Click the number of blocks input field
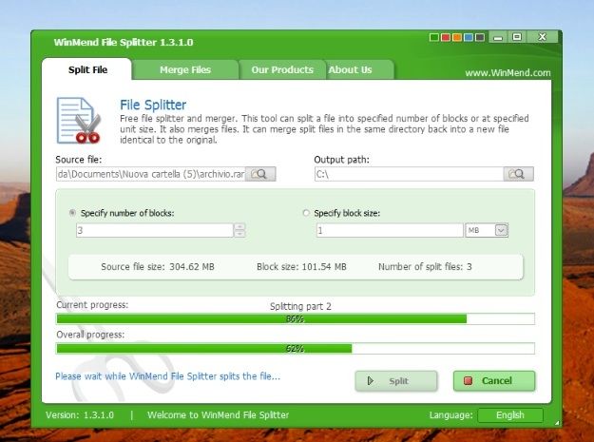Screen dimensions: 594x442 155,230
